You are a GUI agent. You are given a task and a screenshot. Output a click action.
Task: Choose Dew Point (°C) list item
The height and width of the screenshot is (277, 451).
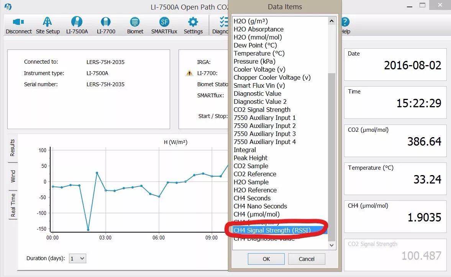[x=255, y=45]
